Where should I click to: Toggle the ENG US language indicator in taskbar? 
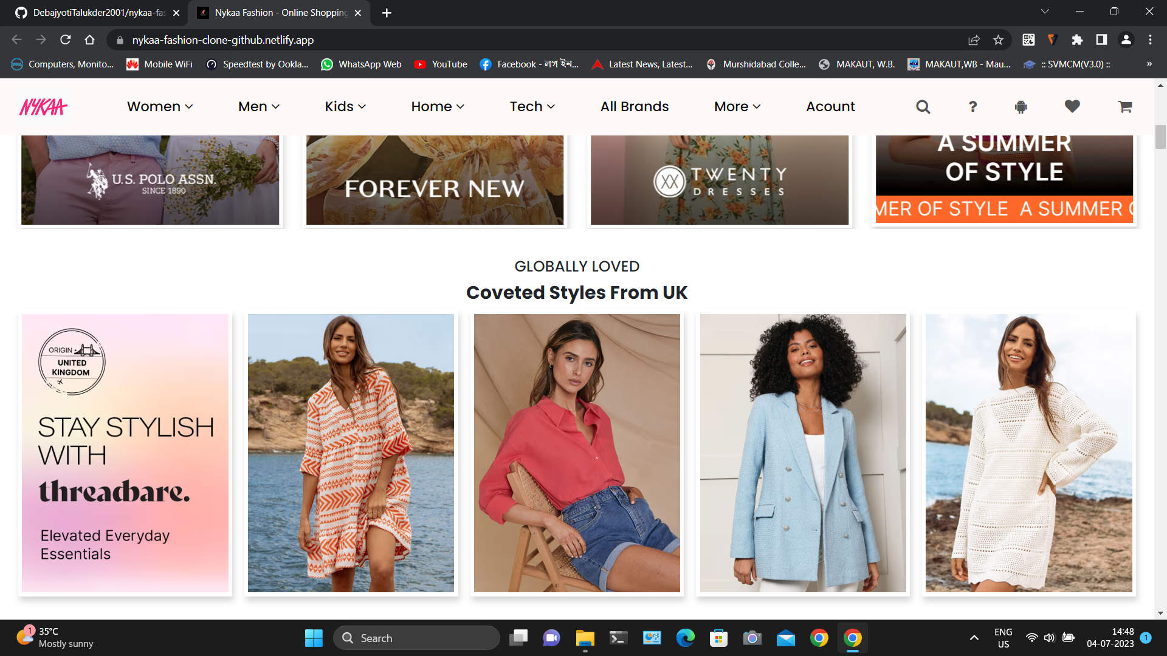pos(1002,638)
